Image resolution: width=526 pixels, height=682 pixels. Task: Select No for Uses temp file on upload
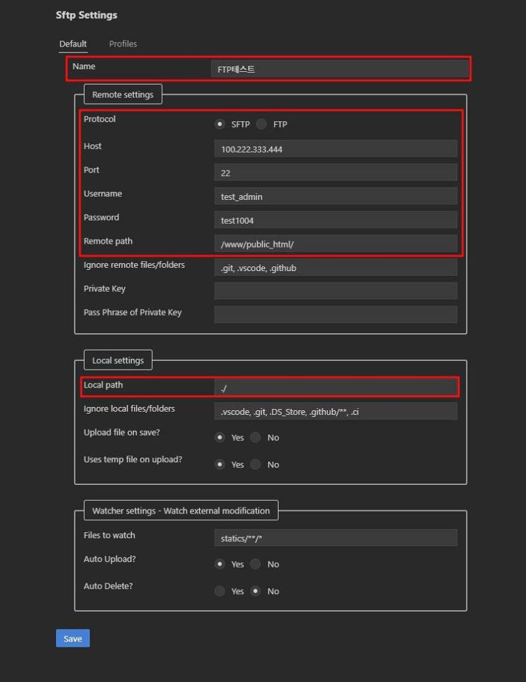point(255,464)
